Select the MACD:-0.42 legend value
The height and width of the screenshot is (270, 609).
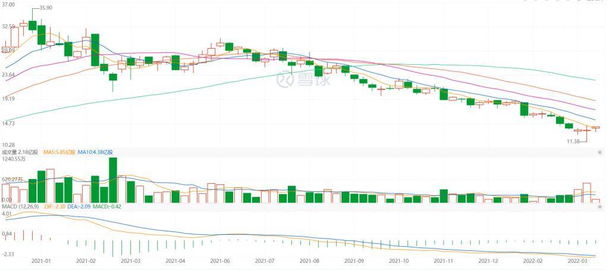[107, 207]
